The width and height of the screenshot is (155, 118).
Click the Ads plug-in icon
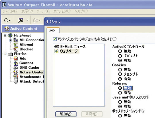point(16,58)
